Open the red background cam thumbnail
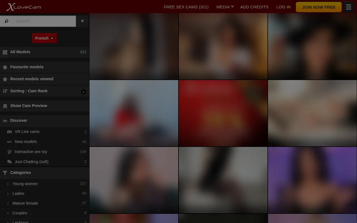Screen dimensions: 357x223 point(223,113)
